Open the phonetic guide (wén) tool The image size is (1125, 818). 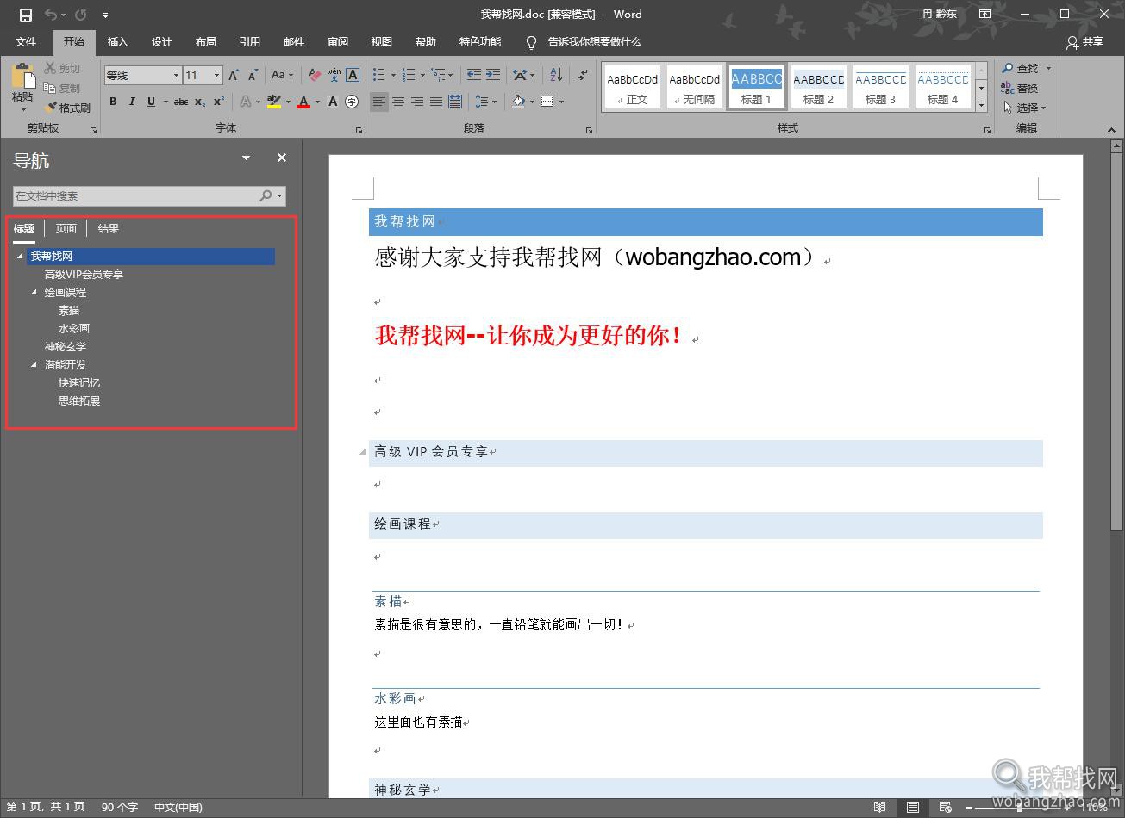click(x=334, y=75)
